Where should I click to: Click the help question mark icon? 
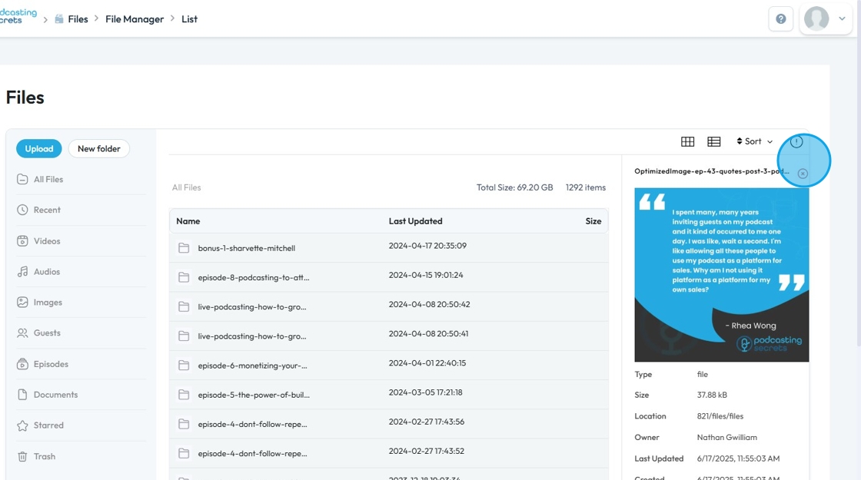coord(780,19)
